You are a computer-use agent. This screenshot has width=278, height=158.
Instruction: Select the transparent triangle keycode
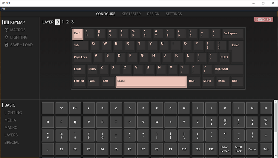tap(62, 108)
